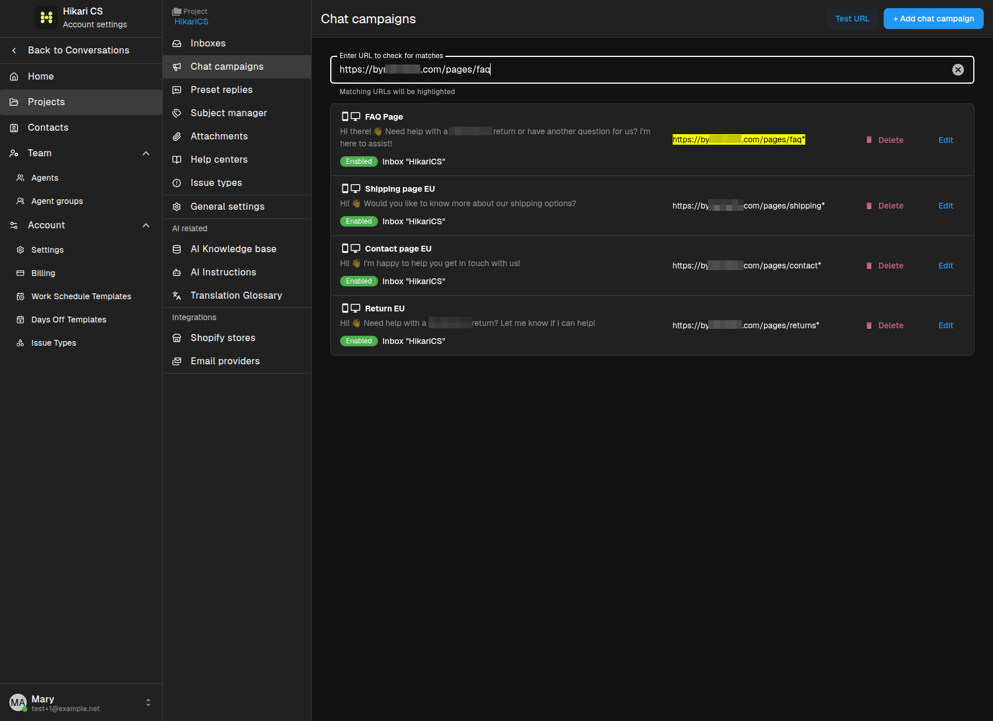
Task: Delete the Contact page EU campaign
Action: 884,266
